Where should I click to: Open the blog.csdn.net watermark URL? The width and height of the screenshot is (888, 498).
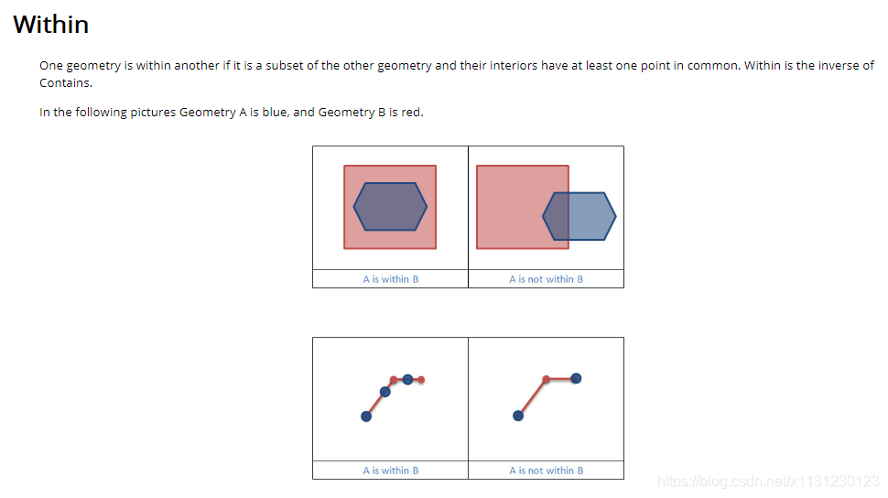point(769,482)
